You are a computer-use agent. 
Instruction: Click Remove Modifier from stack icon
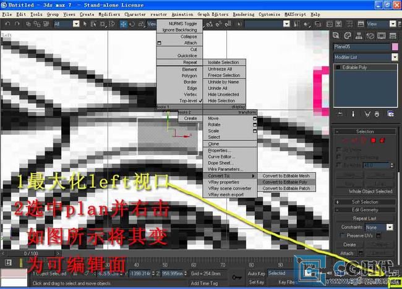coord(377,114)
